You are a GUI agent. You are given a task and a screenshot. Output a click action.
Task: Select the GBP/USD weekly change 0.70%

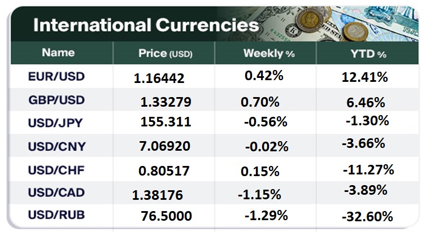tap(259, 102)
